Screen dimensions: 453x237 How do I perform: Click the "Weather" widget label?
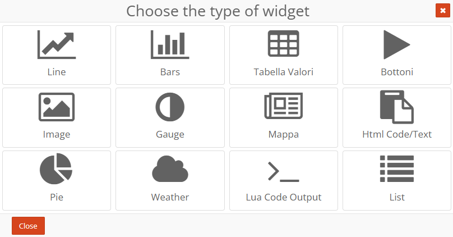(170, 197)
